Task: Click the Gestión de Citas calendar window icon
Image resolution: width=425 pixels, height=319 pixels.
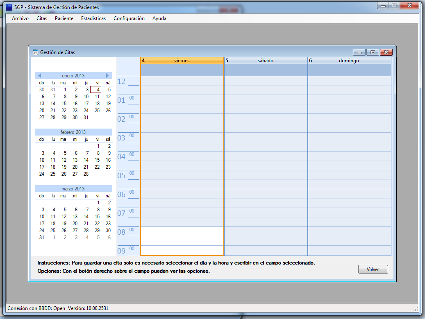Action: 35,52
